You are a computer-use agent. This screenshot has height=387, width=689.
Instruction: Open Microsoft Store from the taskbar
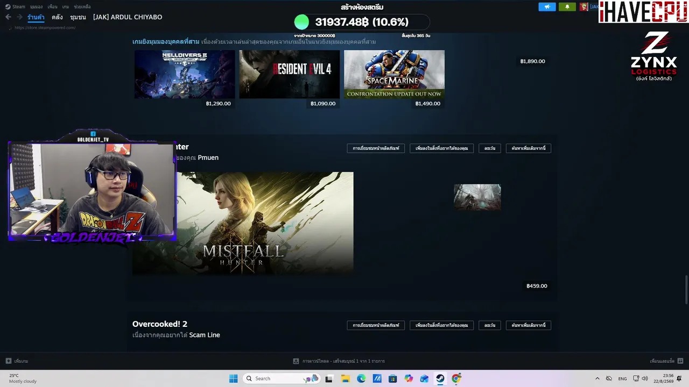[392, 378]
